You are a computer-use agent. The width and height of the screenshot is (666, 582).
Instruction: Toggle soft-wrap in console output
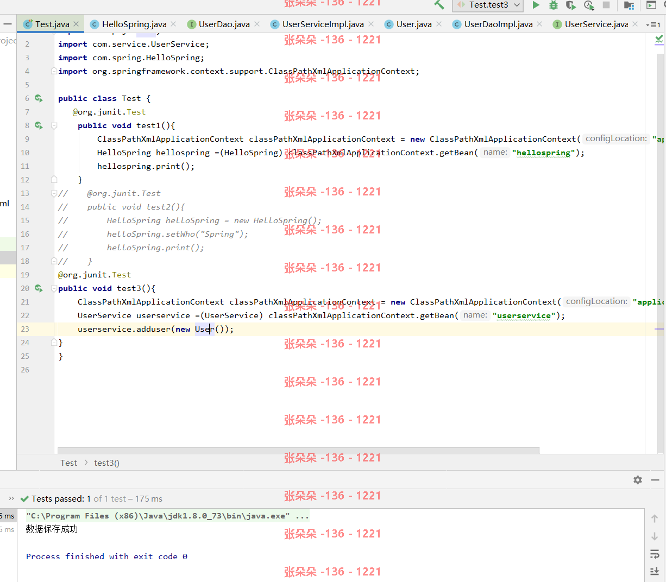pos(655,554)
